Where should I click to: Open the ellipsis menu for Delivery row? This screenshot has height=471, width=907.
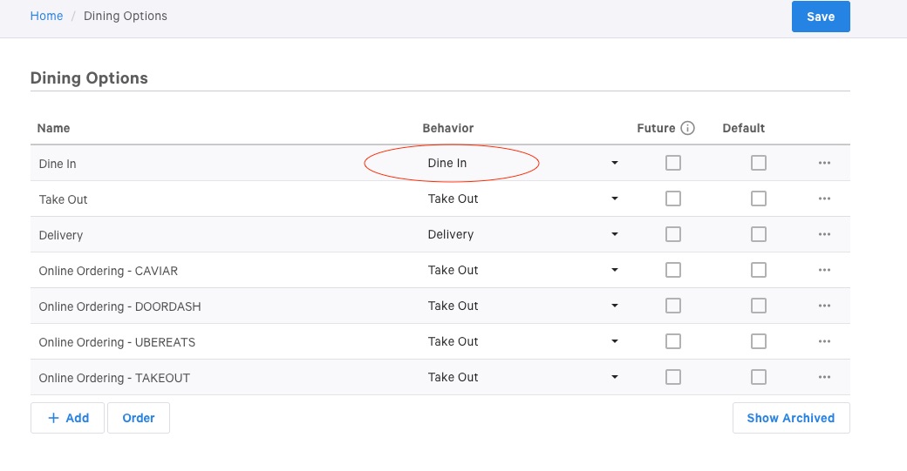point(824,234)
